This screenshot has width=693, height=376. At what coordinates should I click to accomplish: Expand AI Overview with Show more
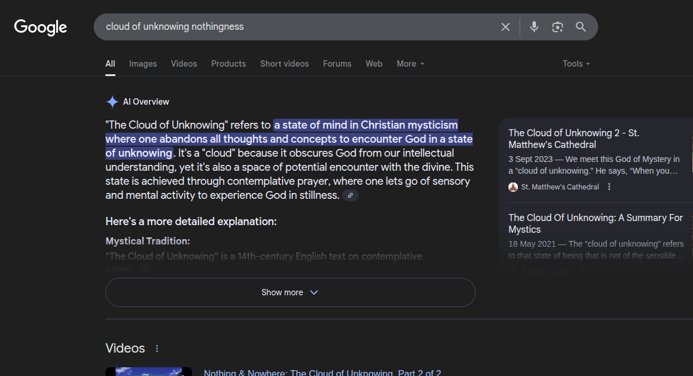click(x=291, y=292)
